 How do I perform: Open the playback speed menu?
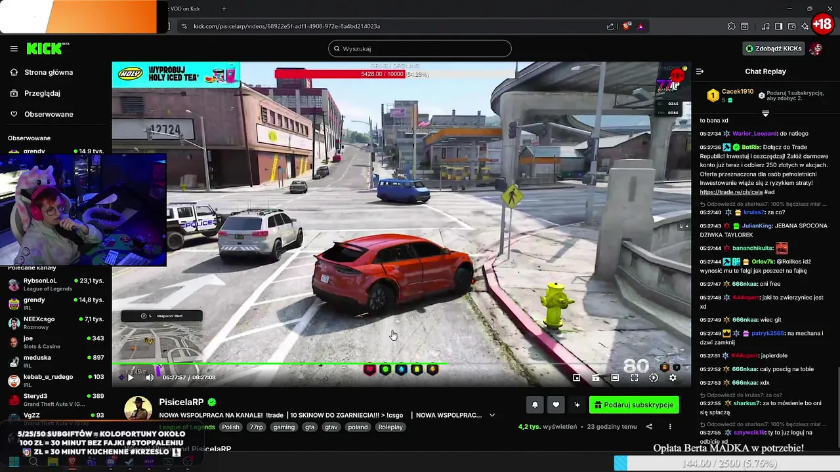pos(653,378)
